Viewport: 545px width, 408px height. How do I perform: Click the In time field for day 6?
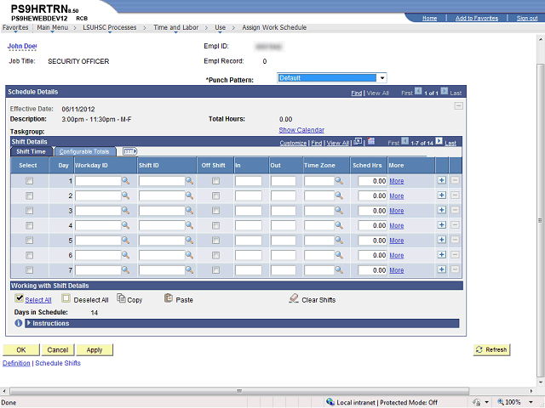(248, 255)
